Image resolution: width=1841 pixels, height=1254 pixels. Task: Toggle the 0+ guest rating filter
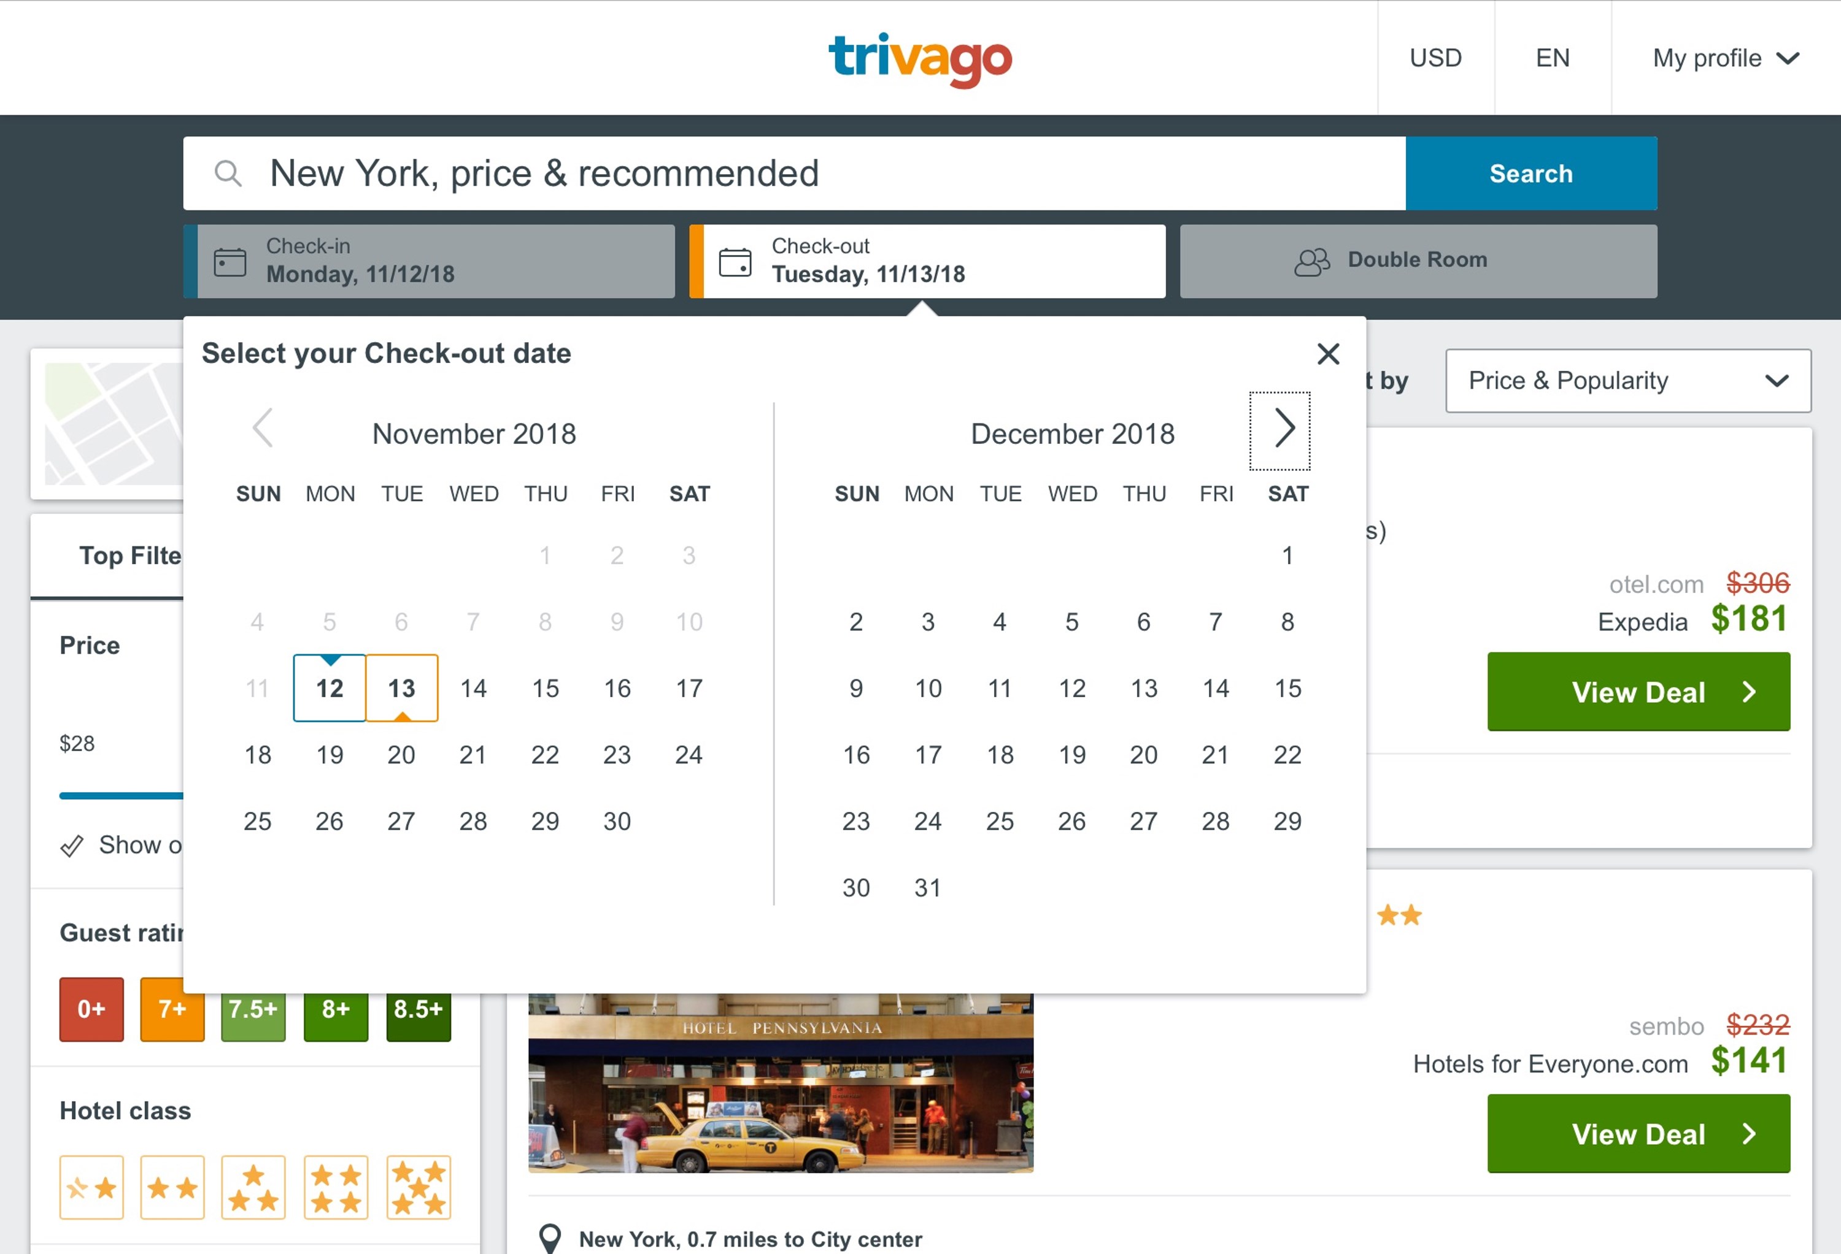point(91,1009)
